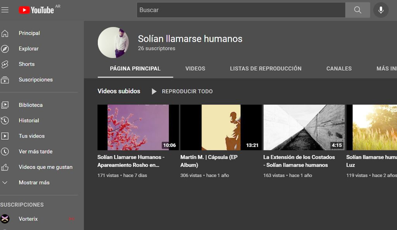Click the magnifier search button

coord(357,10)
